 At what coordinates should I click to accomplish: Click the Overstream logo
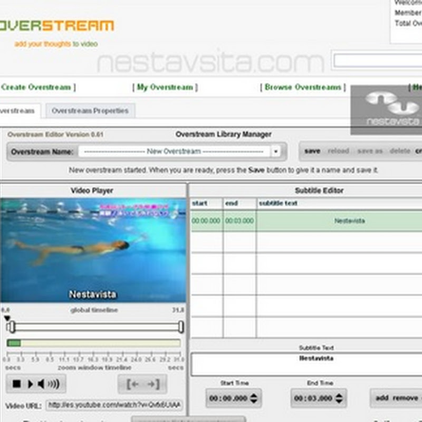(x=57, y=25)
